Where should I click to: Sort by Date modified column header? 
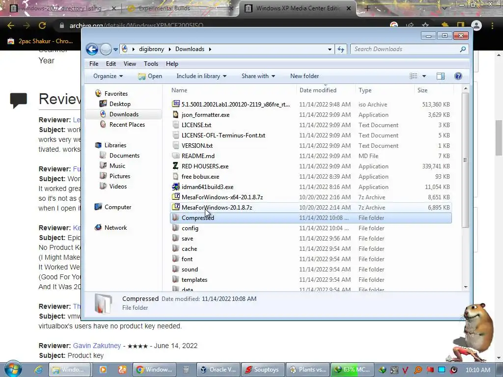point(318,90)
